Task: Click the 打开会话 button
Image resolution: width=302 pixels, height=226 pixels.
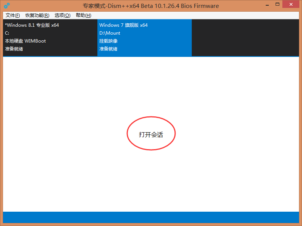Action: click(x=151, y=134)
